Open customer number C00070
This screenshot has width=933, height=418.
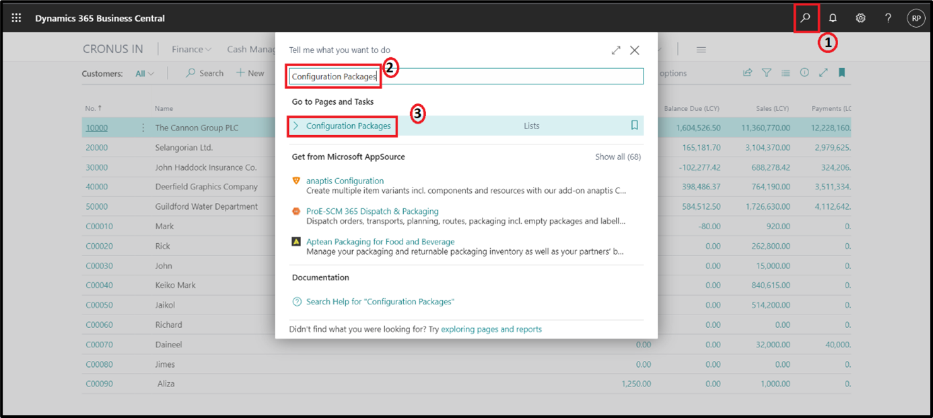(x=99, y=345)
